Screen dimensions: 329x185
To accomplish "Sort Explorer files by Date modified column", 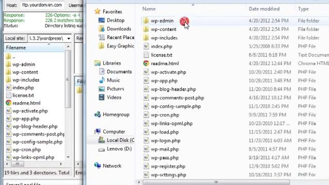I will tap(264, 9).
